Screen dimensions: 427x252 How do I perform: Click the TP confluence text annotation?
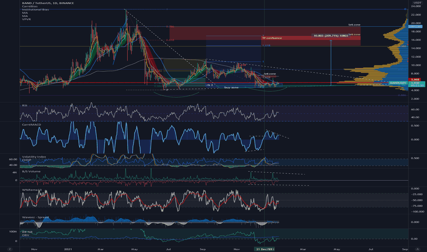[x=272, y=38]
